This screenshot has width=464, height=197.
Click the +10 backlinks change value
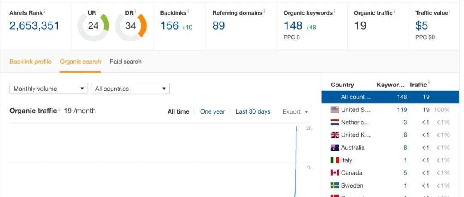pos(187,27)
